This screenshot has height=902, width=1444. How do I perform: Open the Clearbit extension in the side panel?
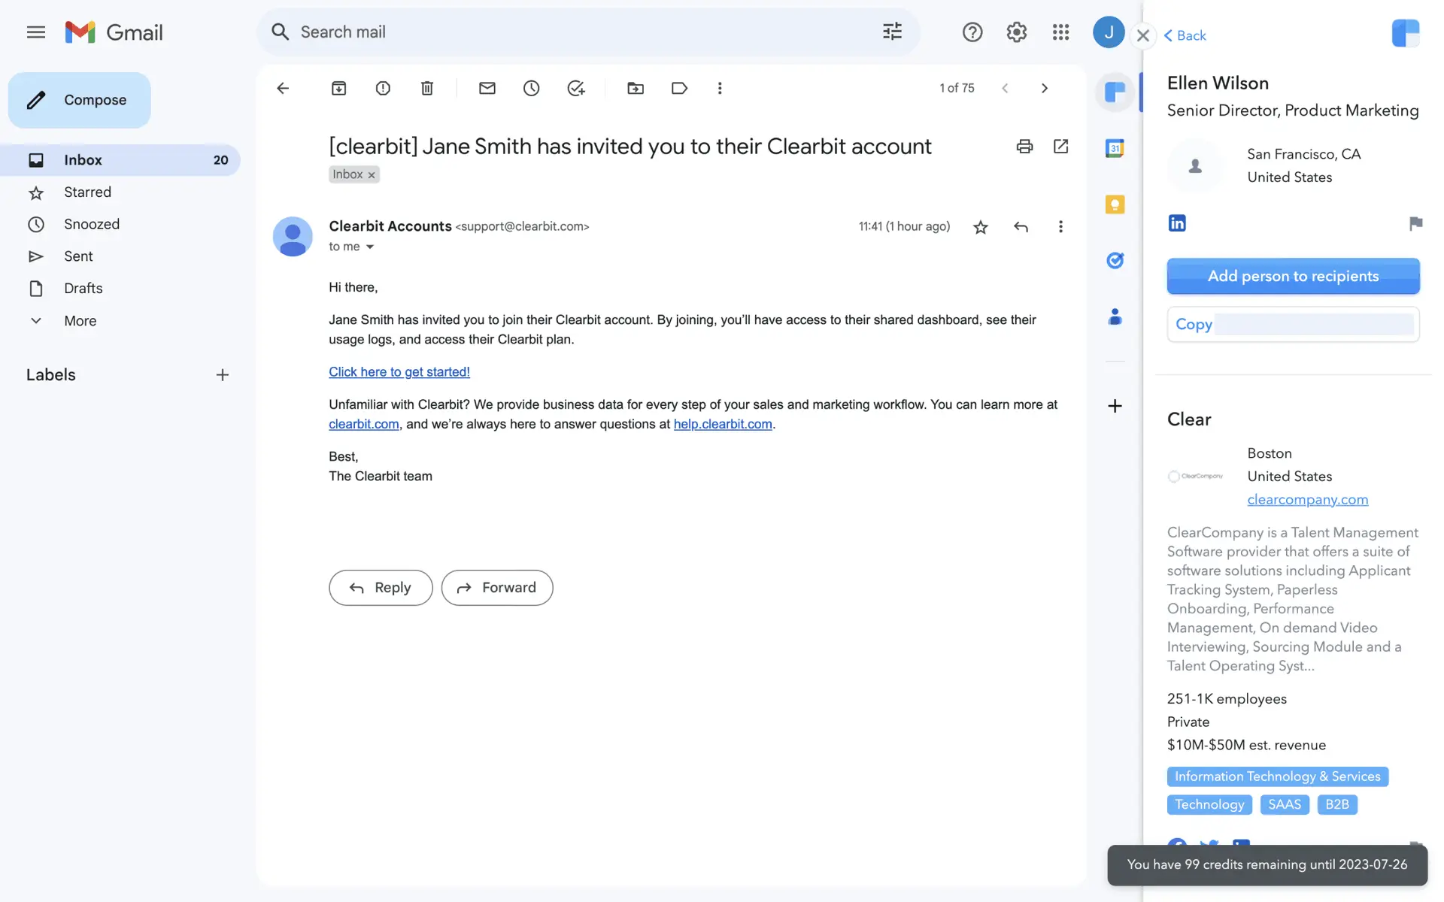coord(1115,92)
